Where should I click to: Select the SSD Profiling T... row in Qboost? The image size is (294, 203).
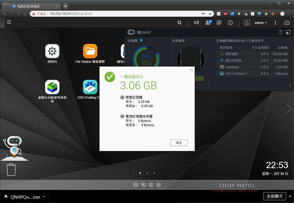click(253, 73)
